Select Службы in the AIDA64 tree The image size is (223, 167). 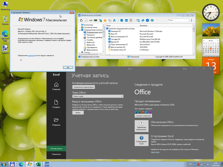(90, 40)
